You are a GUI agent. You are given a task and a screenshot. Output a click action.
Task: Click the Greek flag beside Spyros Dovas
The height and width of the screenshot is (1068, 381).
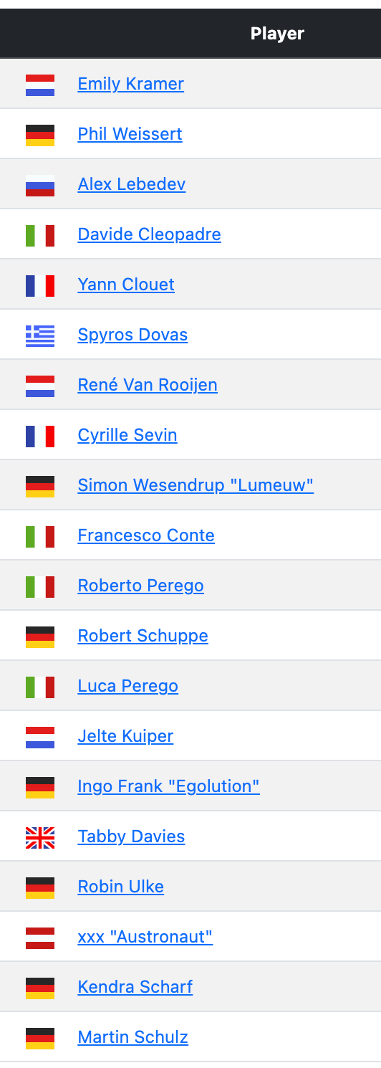pos(40,335)
